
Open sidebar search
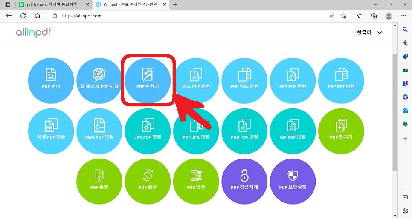click(x=405, y=29)
